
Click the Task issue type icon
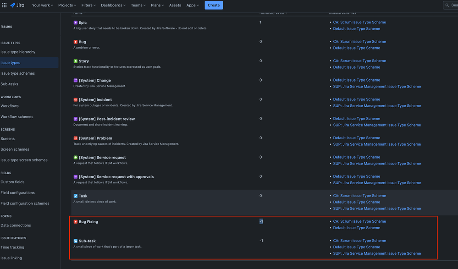75,195
